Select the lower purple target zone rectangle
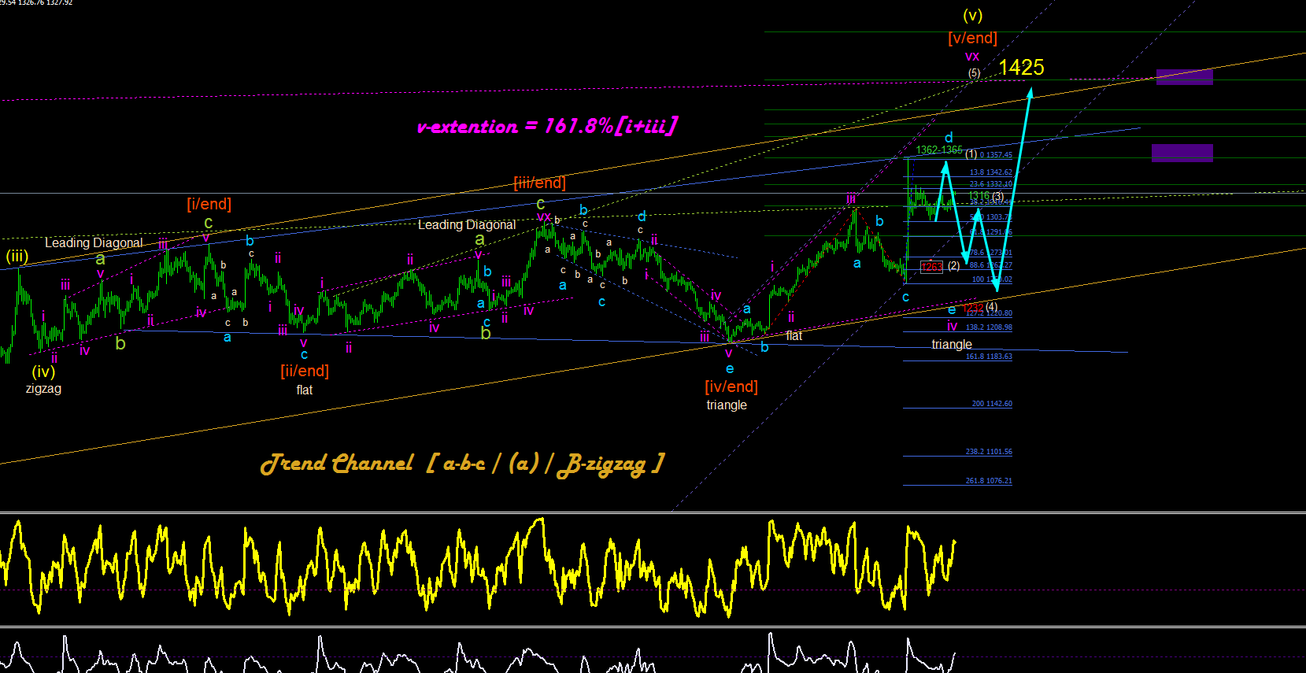The height and width of the screenshot is (673, 1306). point(1182,153)
